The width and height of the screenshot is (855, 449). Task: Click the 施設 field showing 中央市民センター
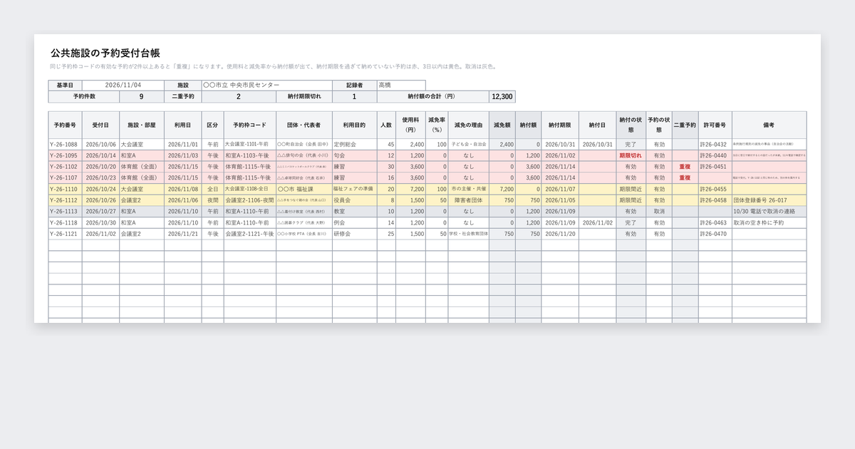coord(267,85)
